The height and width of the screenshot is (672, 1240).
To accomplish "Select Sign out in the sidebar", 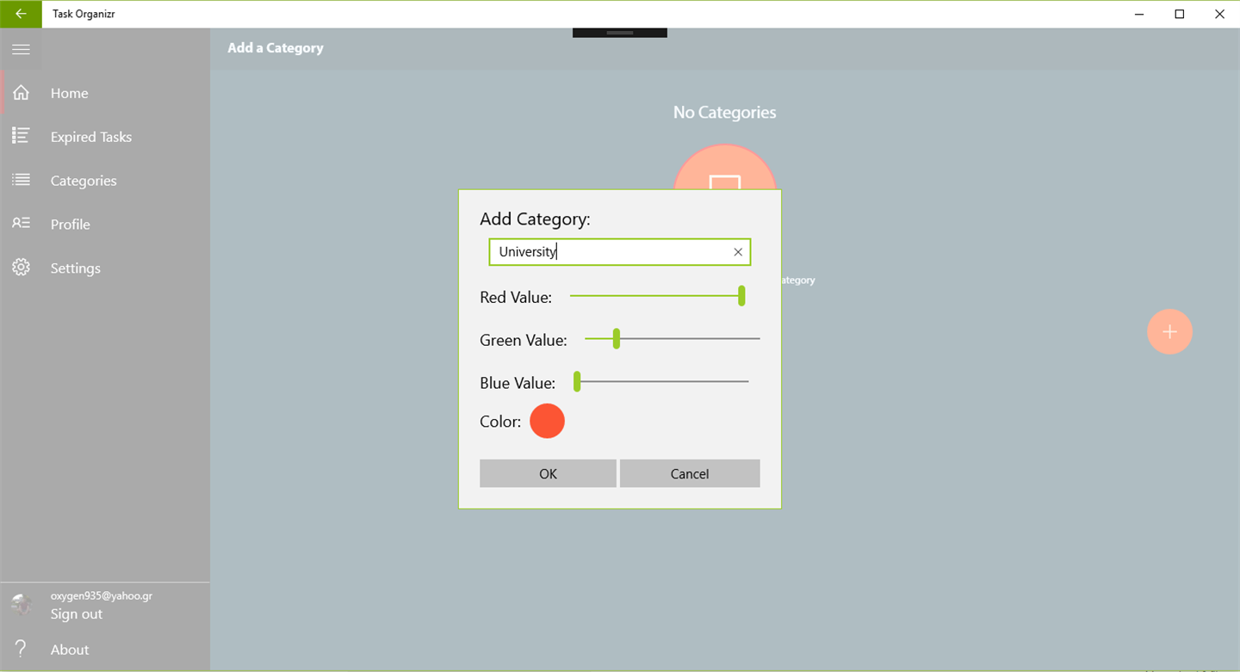I will [x=76, y=613].
